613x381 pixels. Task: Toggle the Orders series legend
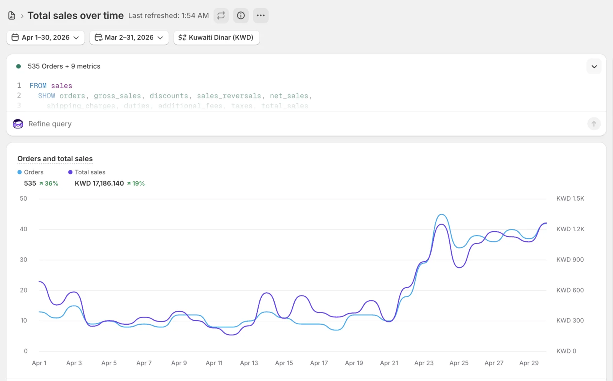31,172
